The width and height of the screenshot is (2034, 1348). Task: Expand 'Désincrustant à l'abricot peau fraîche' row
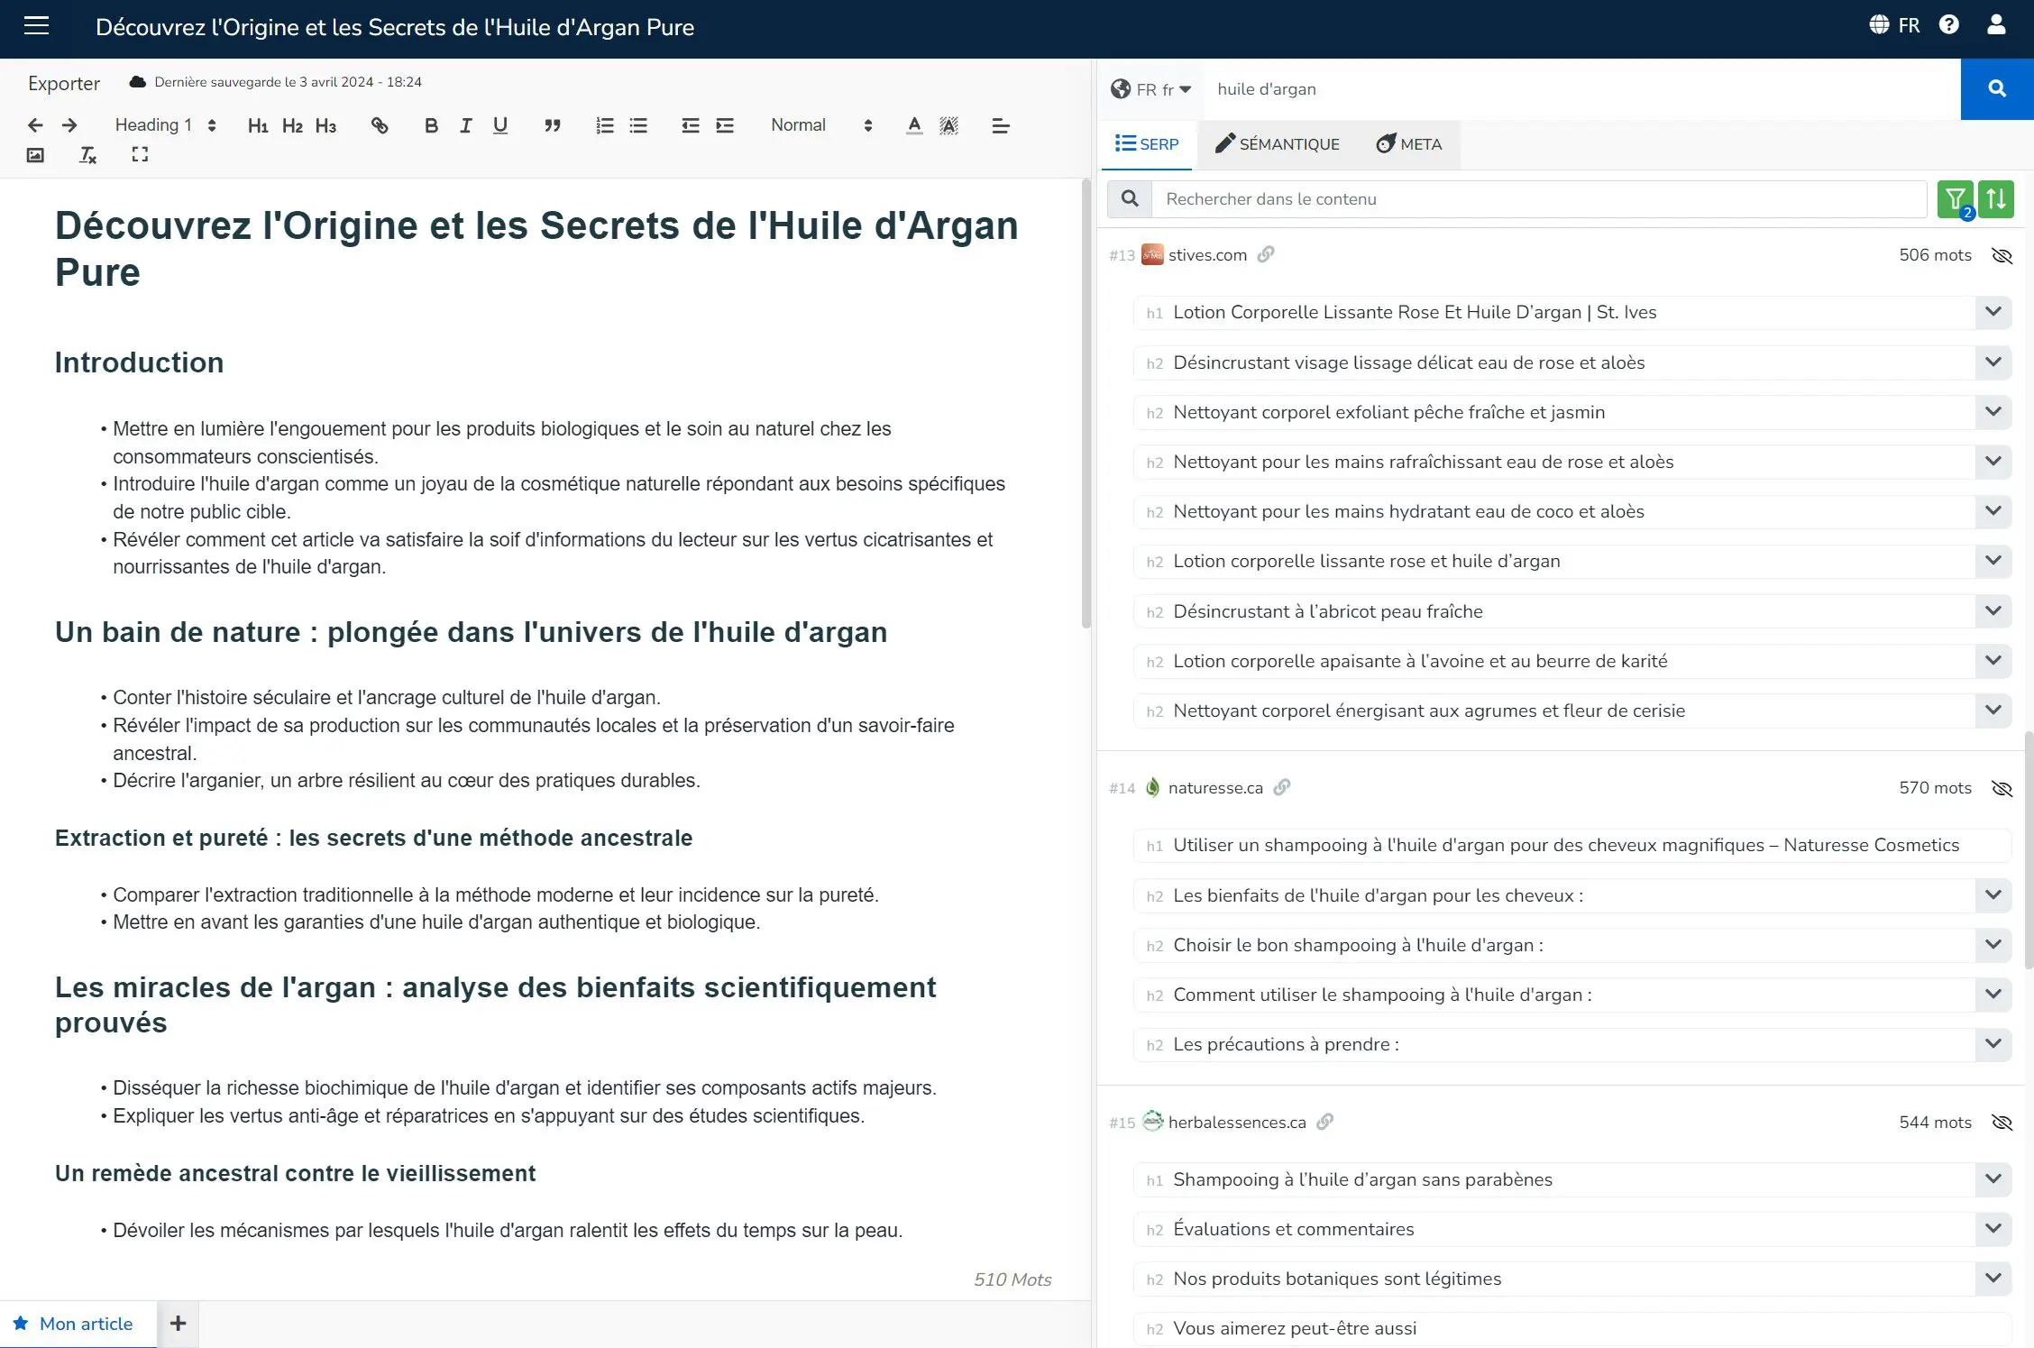tap(1993, 611)
